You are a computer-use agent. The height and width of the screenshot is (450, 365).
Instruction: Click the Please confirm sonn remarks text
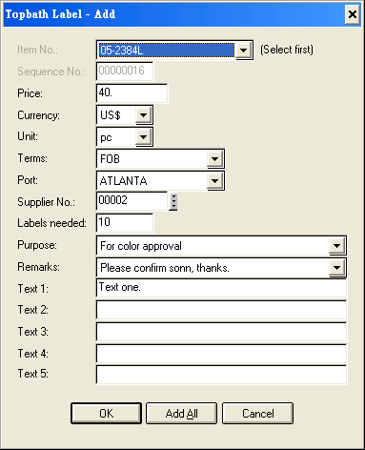point(165,268)
